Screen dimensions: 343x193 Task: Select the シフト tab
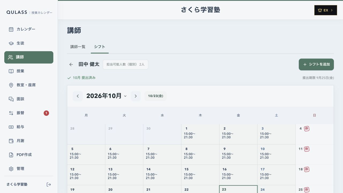100,47
